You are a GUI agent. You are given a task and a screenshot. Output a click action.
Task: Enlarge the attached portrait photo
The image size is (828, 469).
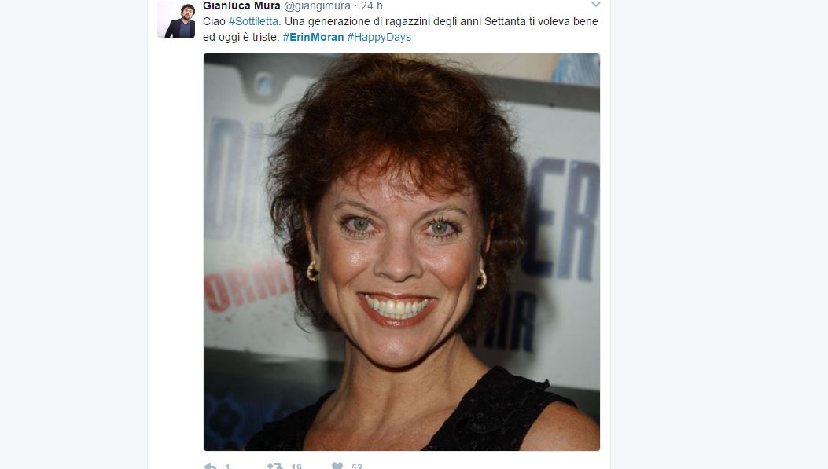click(x=401, y=252)
